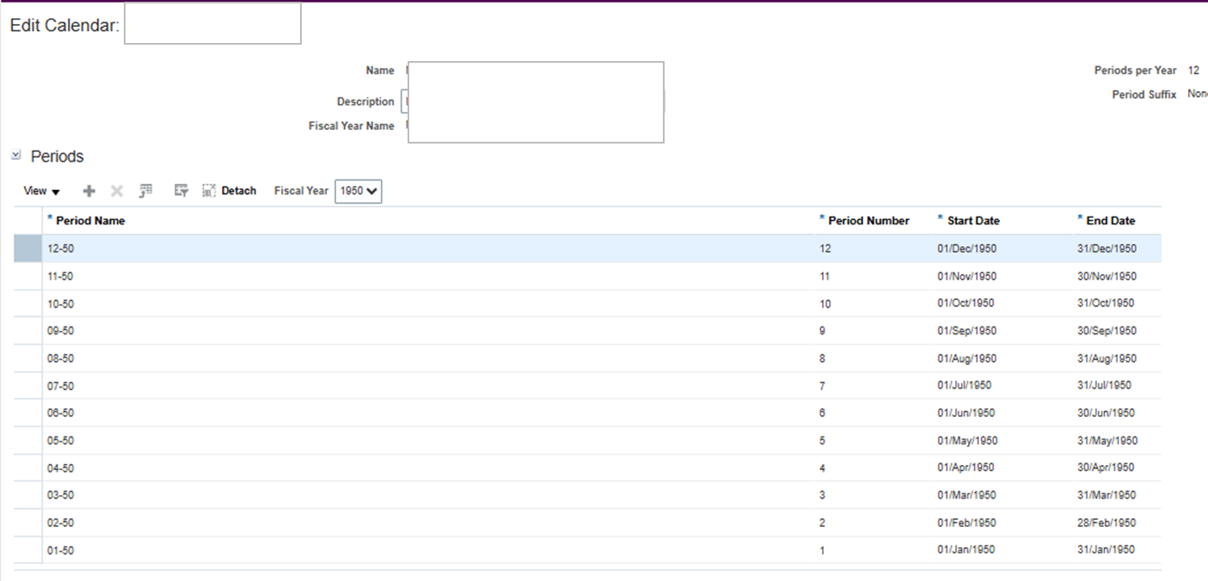Click period number 6 cell

[x=823, y=413]
